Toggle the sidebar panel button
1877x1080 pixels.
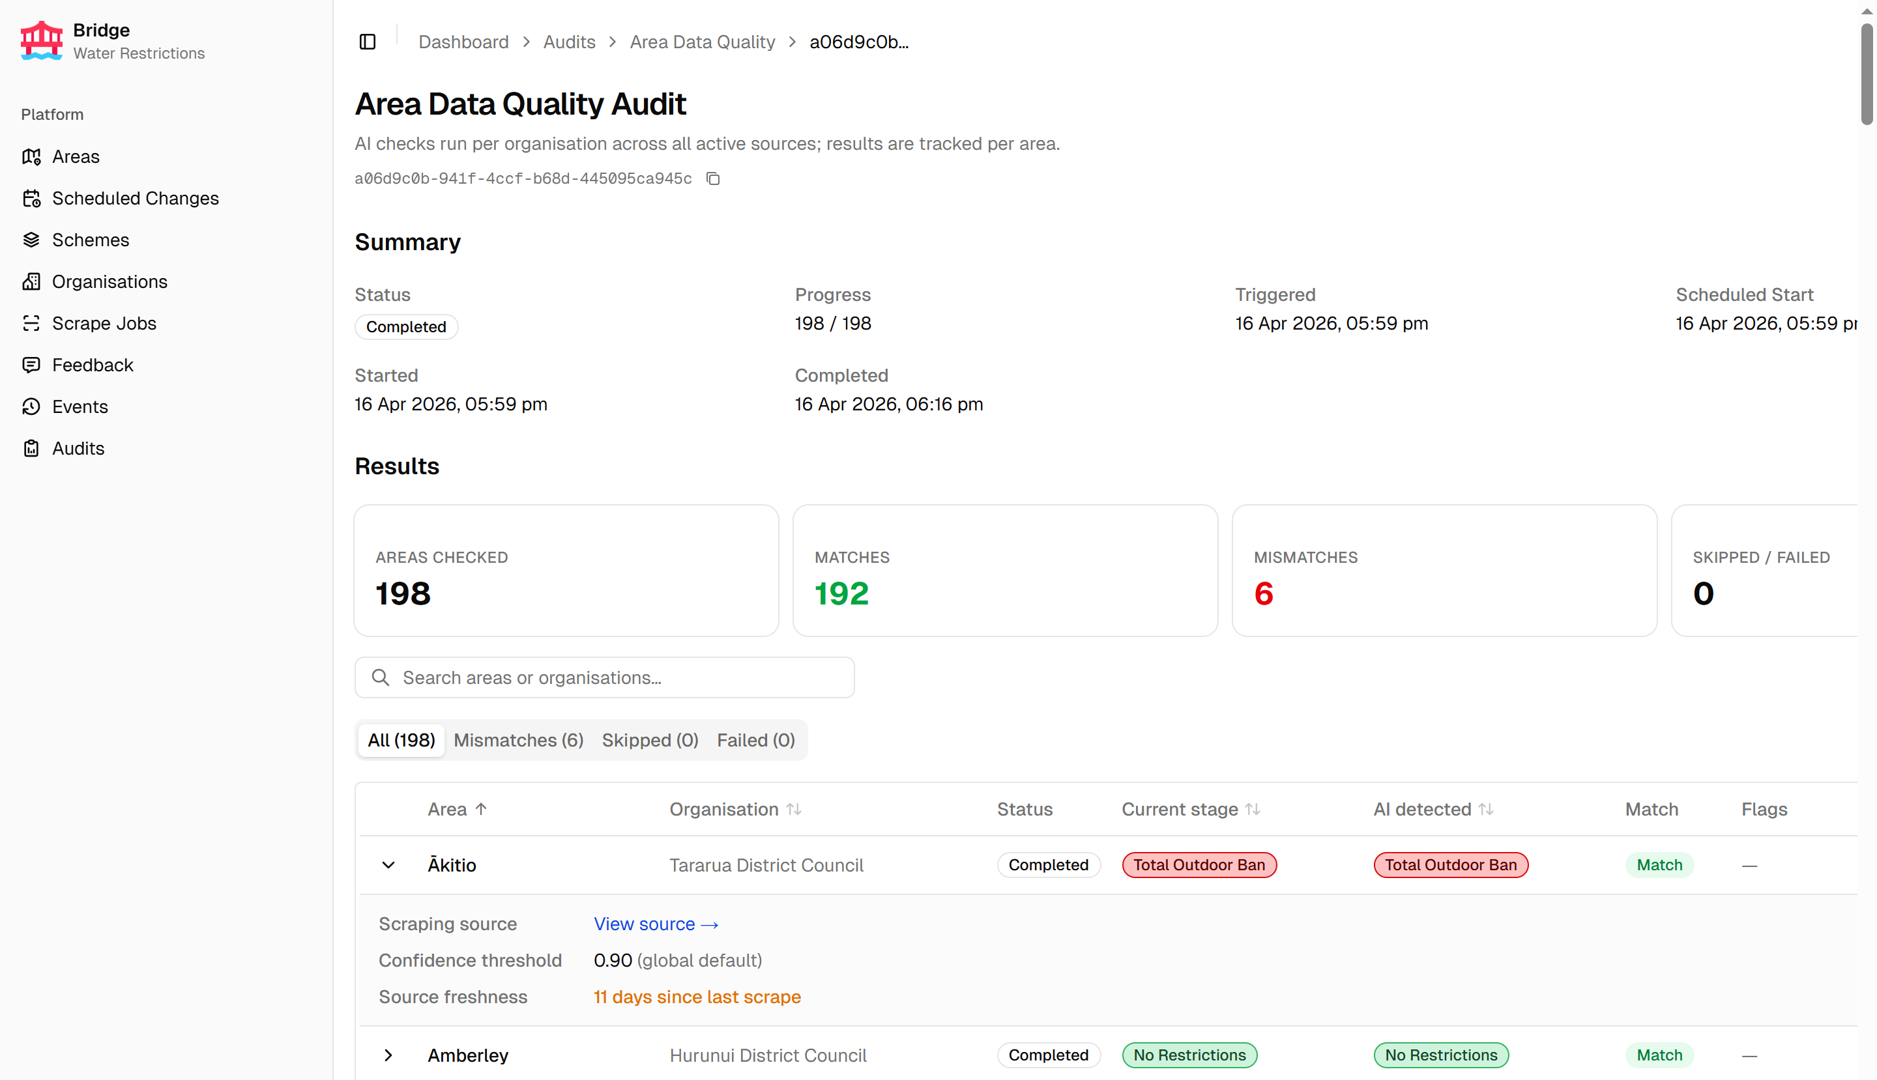(368, 42)
